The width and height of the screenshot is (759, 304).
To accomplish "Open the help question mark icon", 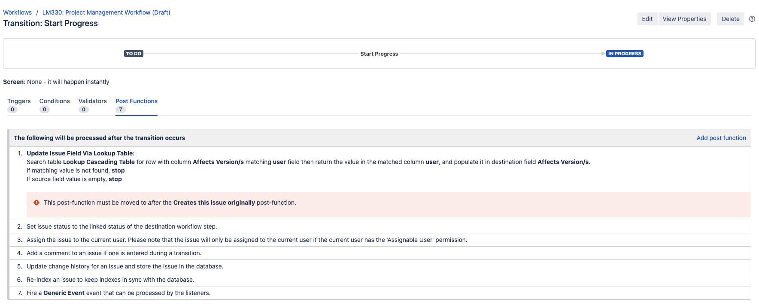I will click(752, 19).
